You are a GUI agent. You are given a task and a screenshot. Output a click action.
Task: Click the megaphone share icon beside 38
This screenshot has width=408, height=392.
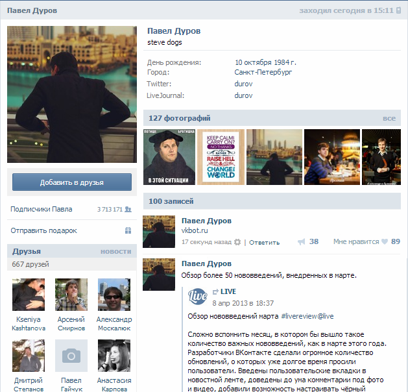point(302,242)
